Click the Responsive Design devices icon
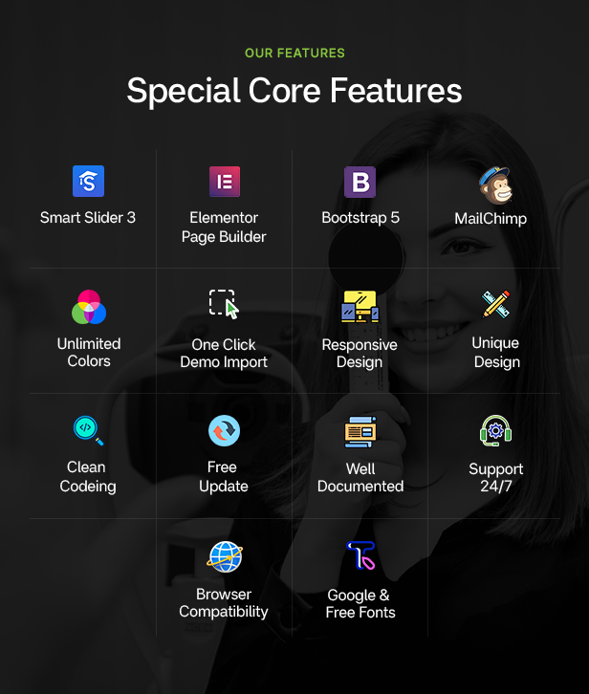589x694 pixels. 360,306
